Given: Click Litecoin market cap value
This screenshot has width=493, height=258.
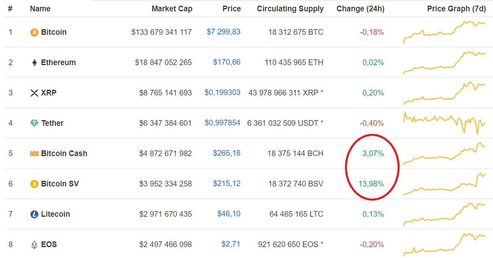Looking at the screenshot, I should click(x=165, y=214).
